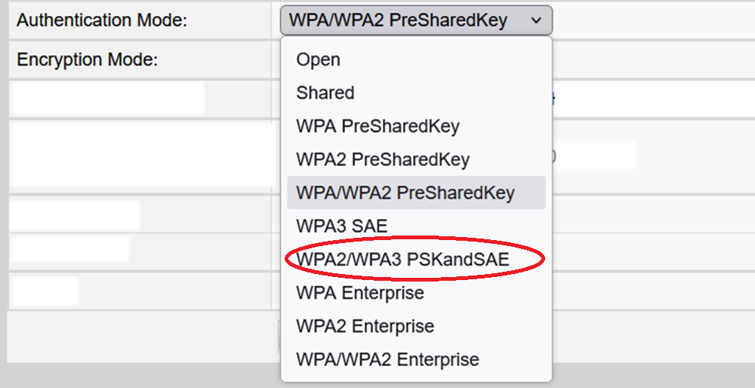Click empty Encryption Mode value cell

click(653, 60)
